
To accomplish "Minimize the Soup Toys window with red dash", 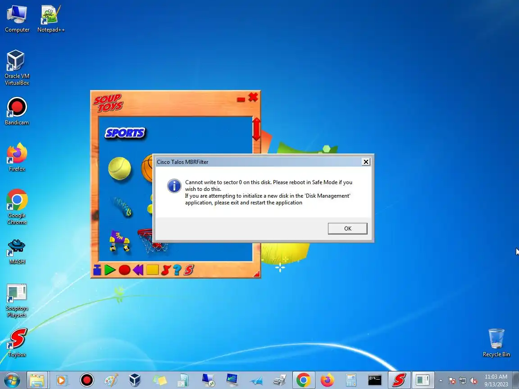I will click(x=241, y=99).
